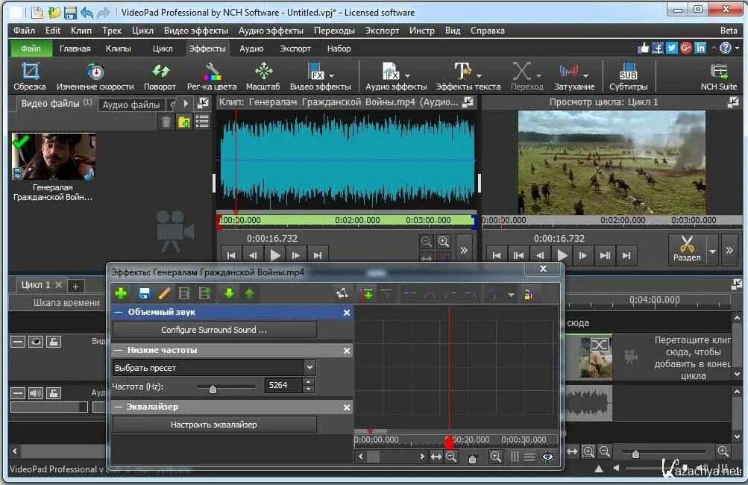
Task: Add new sequence tab with plus
Action: [x=75, y=286]
